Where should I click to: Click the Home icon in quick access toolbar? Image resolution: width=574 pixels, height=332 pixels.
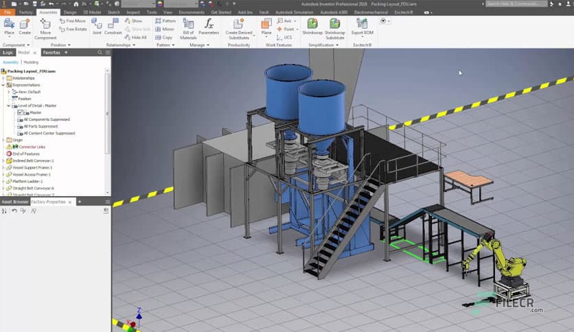[x=76, y=4]
